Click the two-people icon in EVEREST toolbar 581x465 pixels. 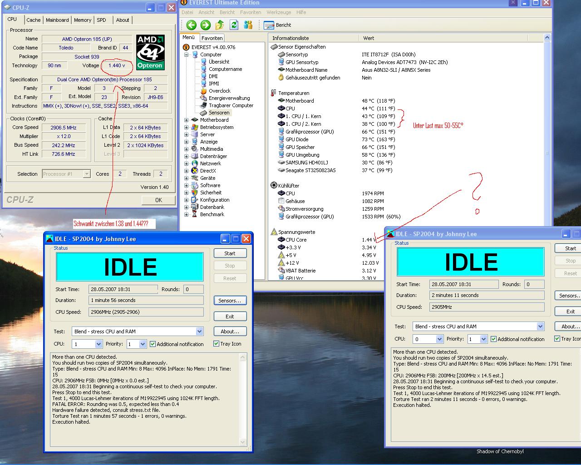coord(248,25)
